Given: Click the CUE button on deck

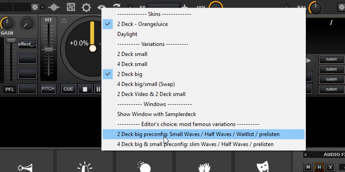Looking at the screenshot, I should point(69,89).
